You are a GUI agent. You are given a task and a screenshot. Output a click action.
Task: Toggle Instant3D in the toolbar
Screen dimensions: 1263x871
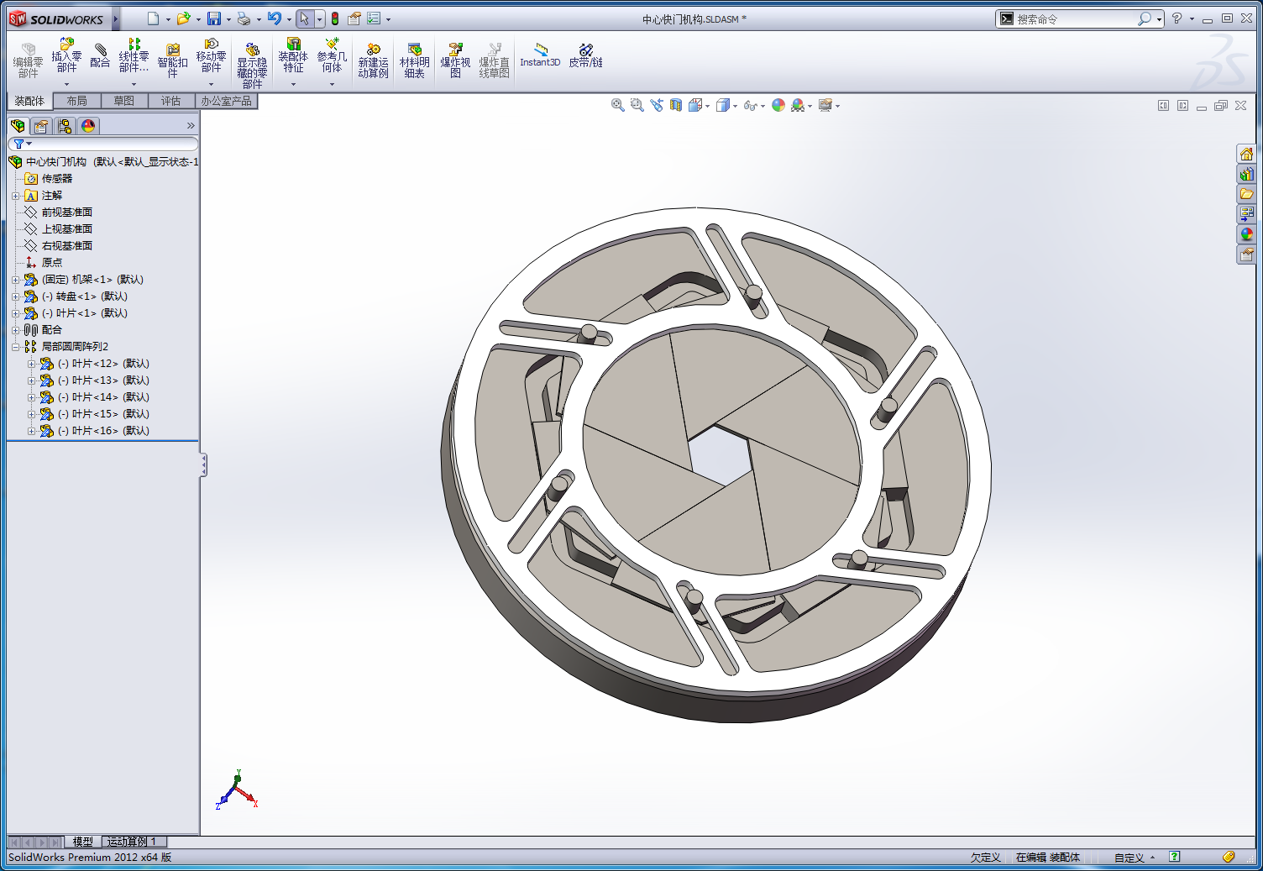point(540,55)
